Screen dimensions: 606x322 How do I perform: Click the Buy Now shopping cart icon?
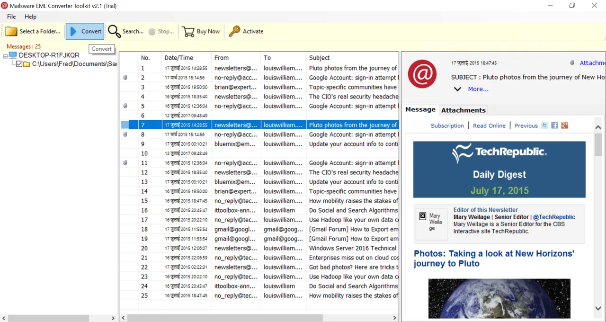click(x=188, y=31)
